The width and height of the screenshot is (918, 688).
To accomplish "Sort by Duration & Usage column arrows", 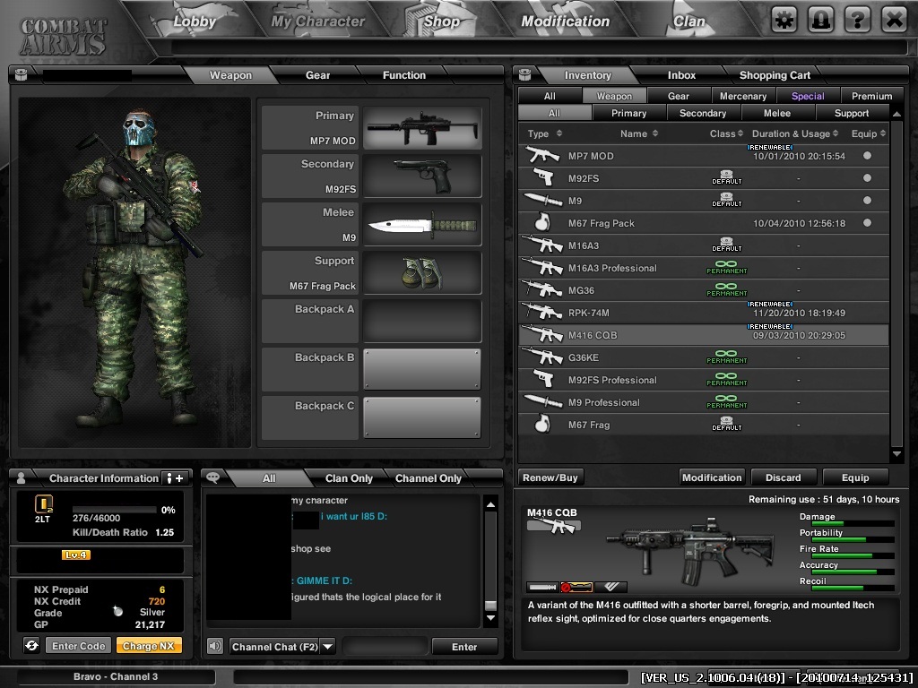I will point(836,133).
